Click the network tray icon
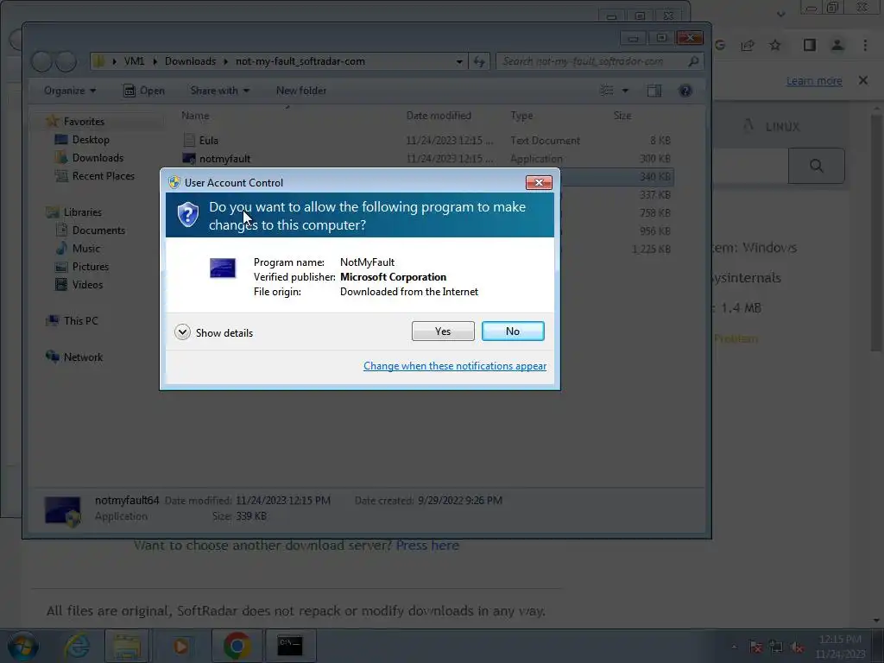The image size is (884, 663). click(776, 647)
